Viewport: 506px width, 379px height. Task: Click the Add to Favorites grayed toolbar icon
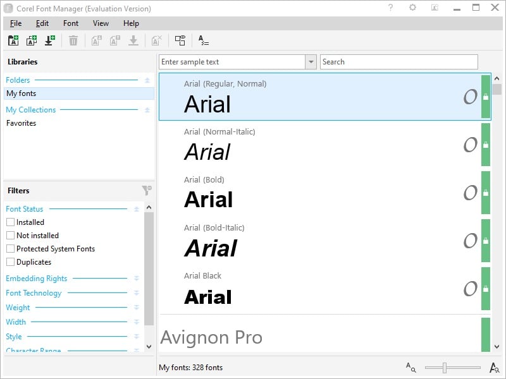pyautogui.click(x=115, y=40)
